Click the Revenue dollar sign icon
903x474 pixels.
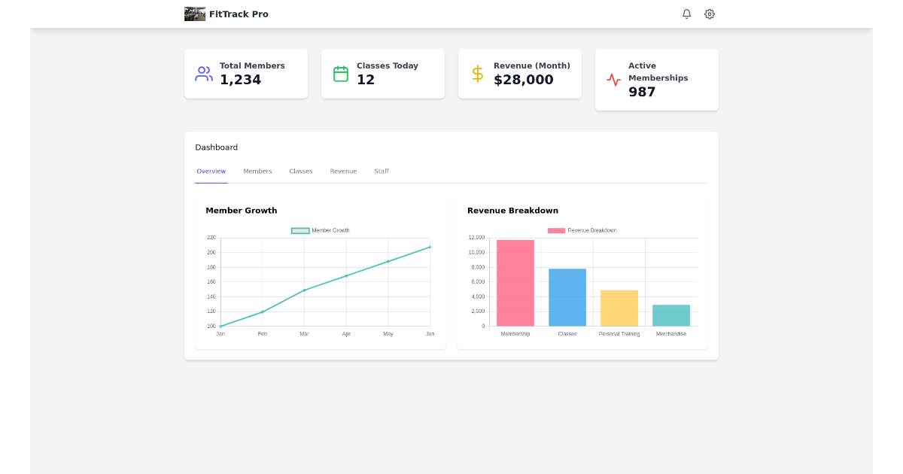pos(477,73)
